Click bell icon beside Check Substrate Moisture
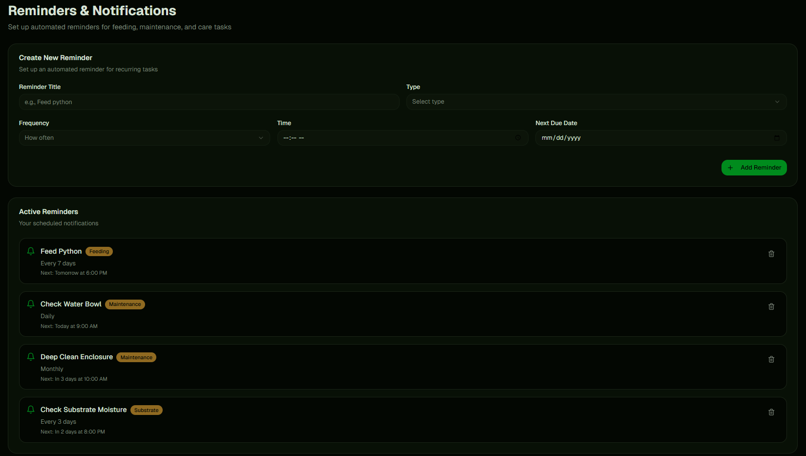Image resolution: width=806 pixels, height=456 pixels. coord(31,410)
